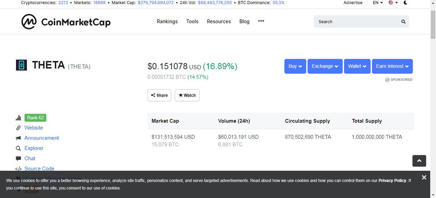436x198 pixels.
Task: Click the Volume (24h) column header
Action: tap(234, 121)
